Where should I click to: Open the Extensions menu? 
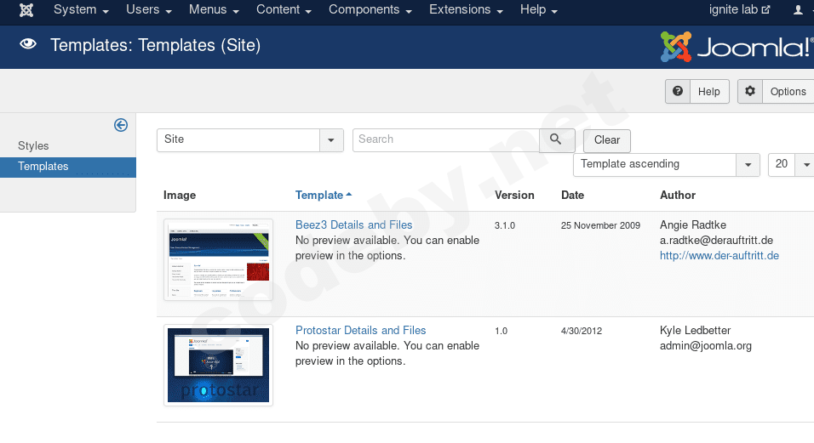coord(466,10)
